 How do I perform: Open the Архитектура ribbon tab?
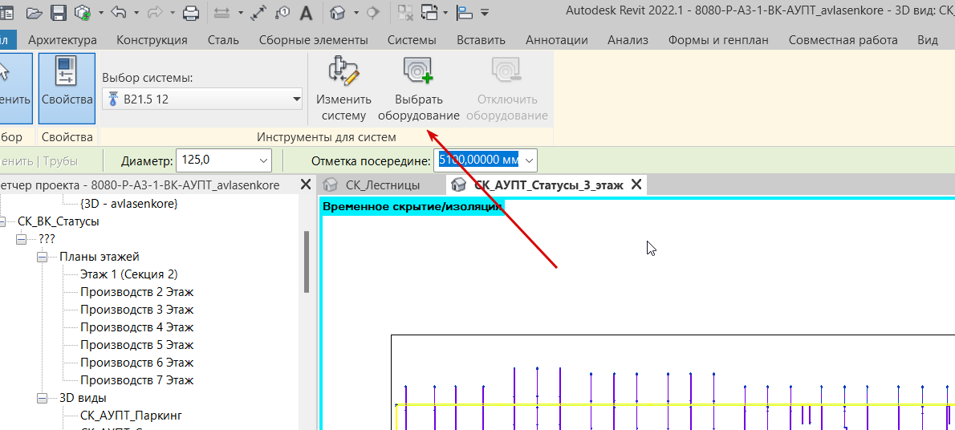pos(62,40)
